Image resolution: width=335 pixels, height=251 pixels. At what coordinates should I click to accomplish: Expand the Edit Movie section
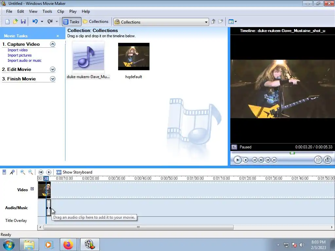[53, 69]
